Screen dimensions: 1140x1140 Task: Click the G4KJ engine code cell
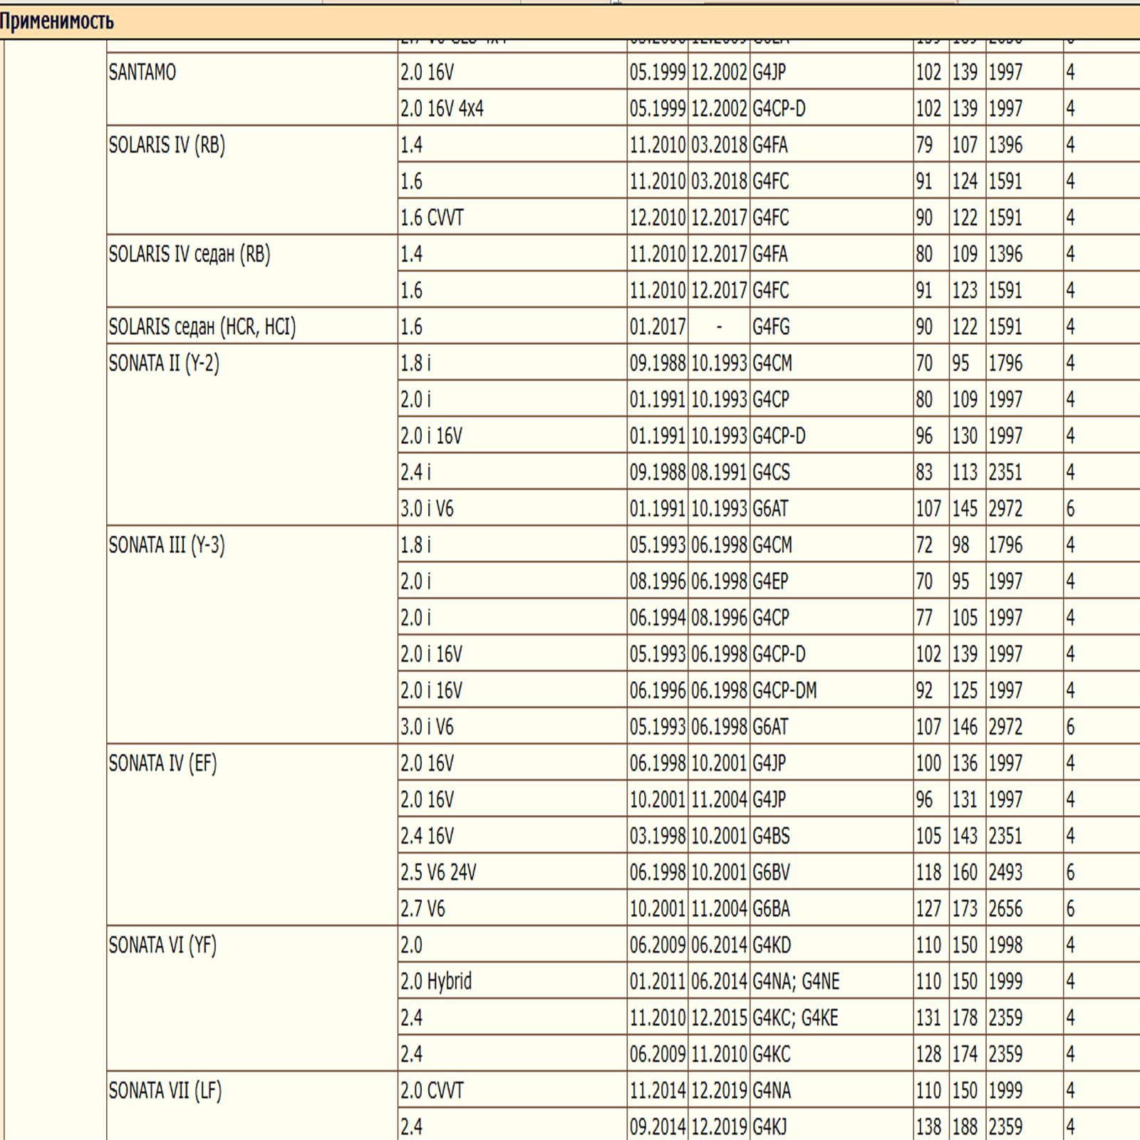[x=771, y=1127]
